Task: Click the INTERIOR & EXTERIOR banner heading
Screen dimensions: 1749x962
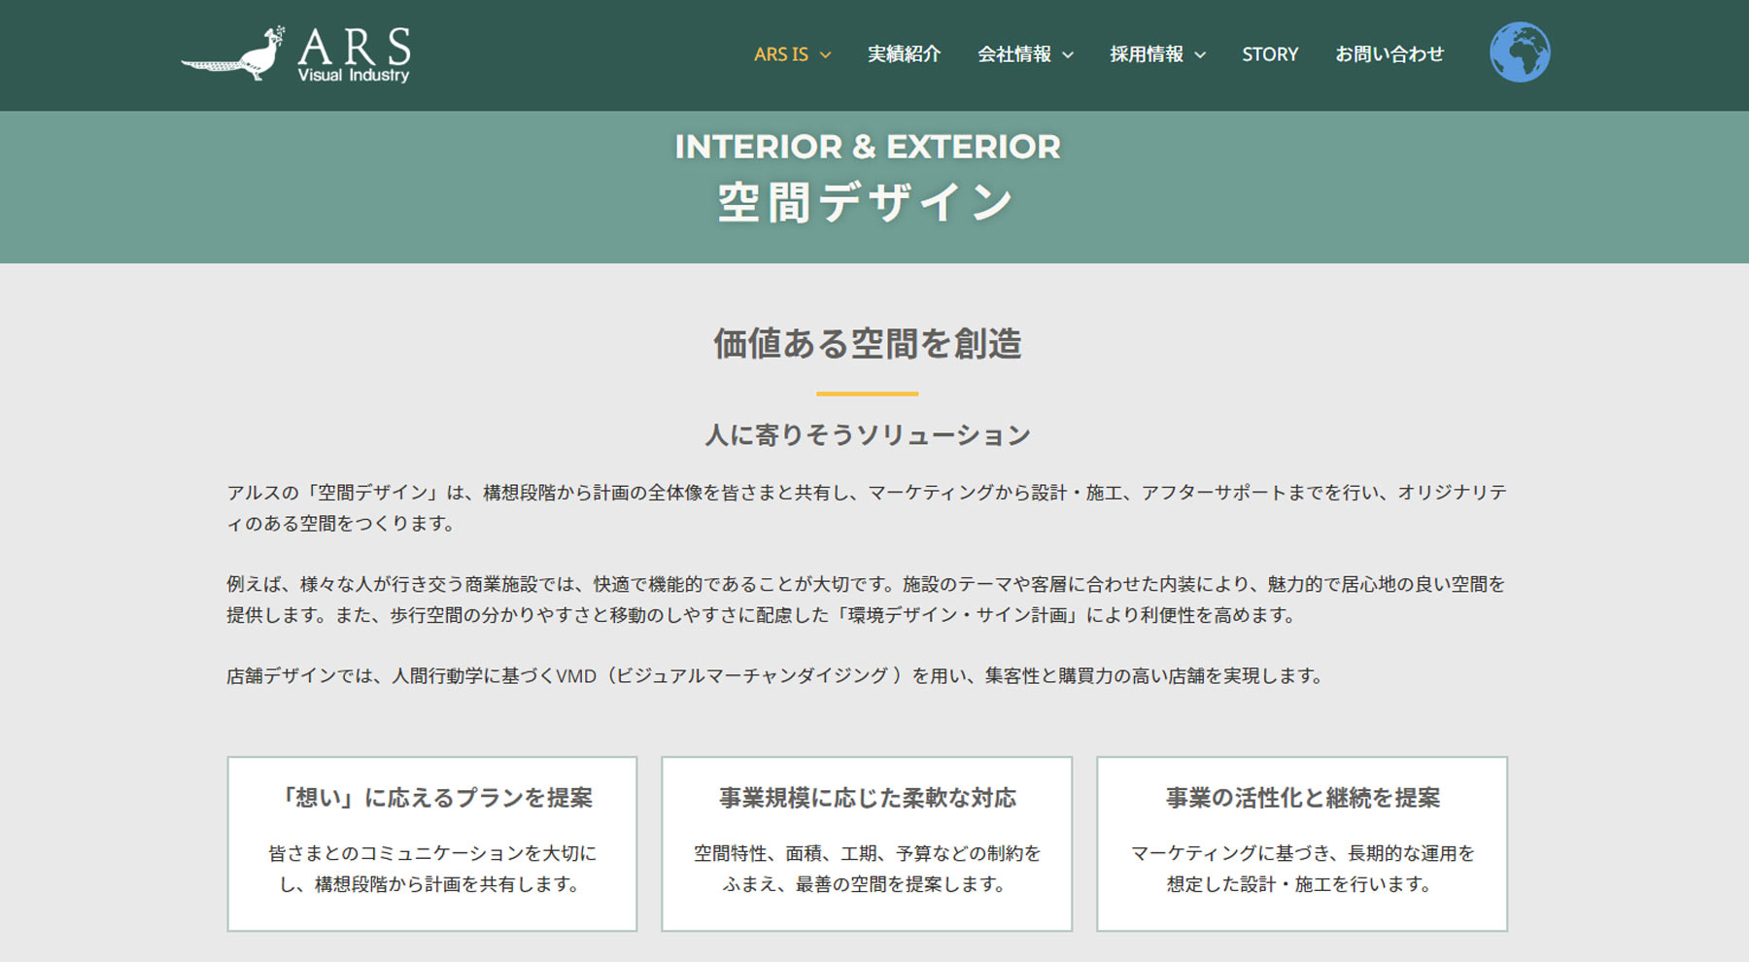Action: pyautogui.click(x=868, y=147)
